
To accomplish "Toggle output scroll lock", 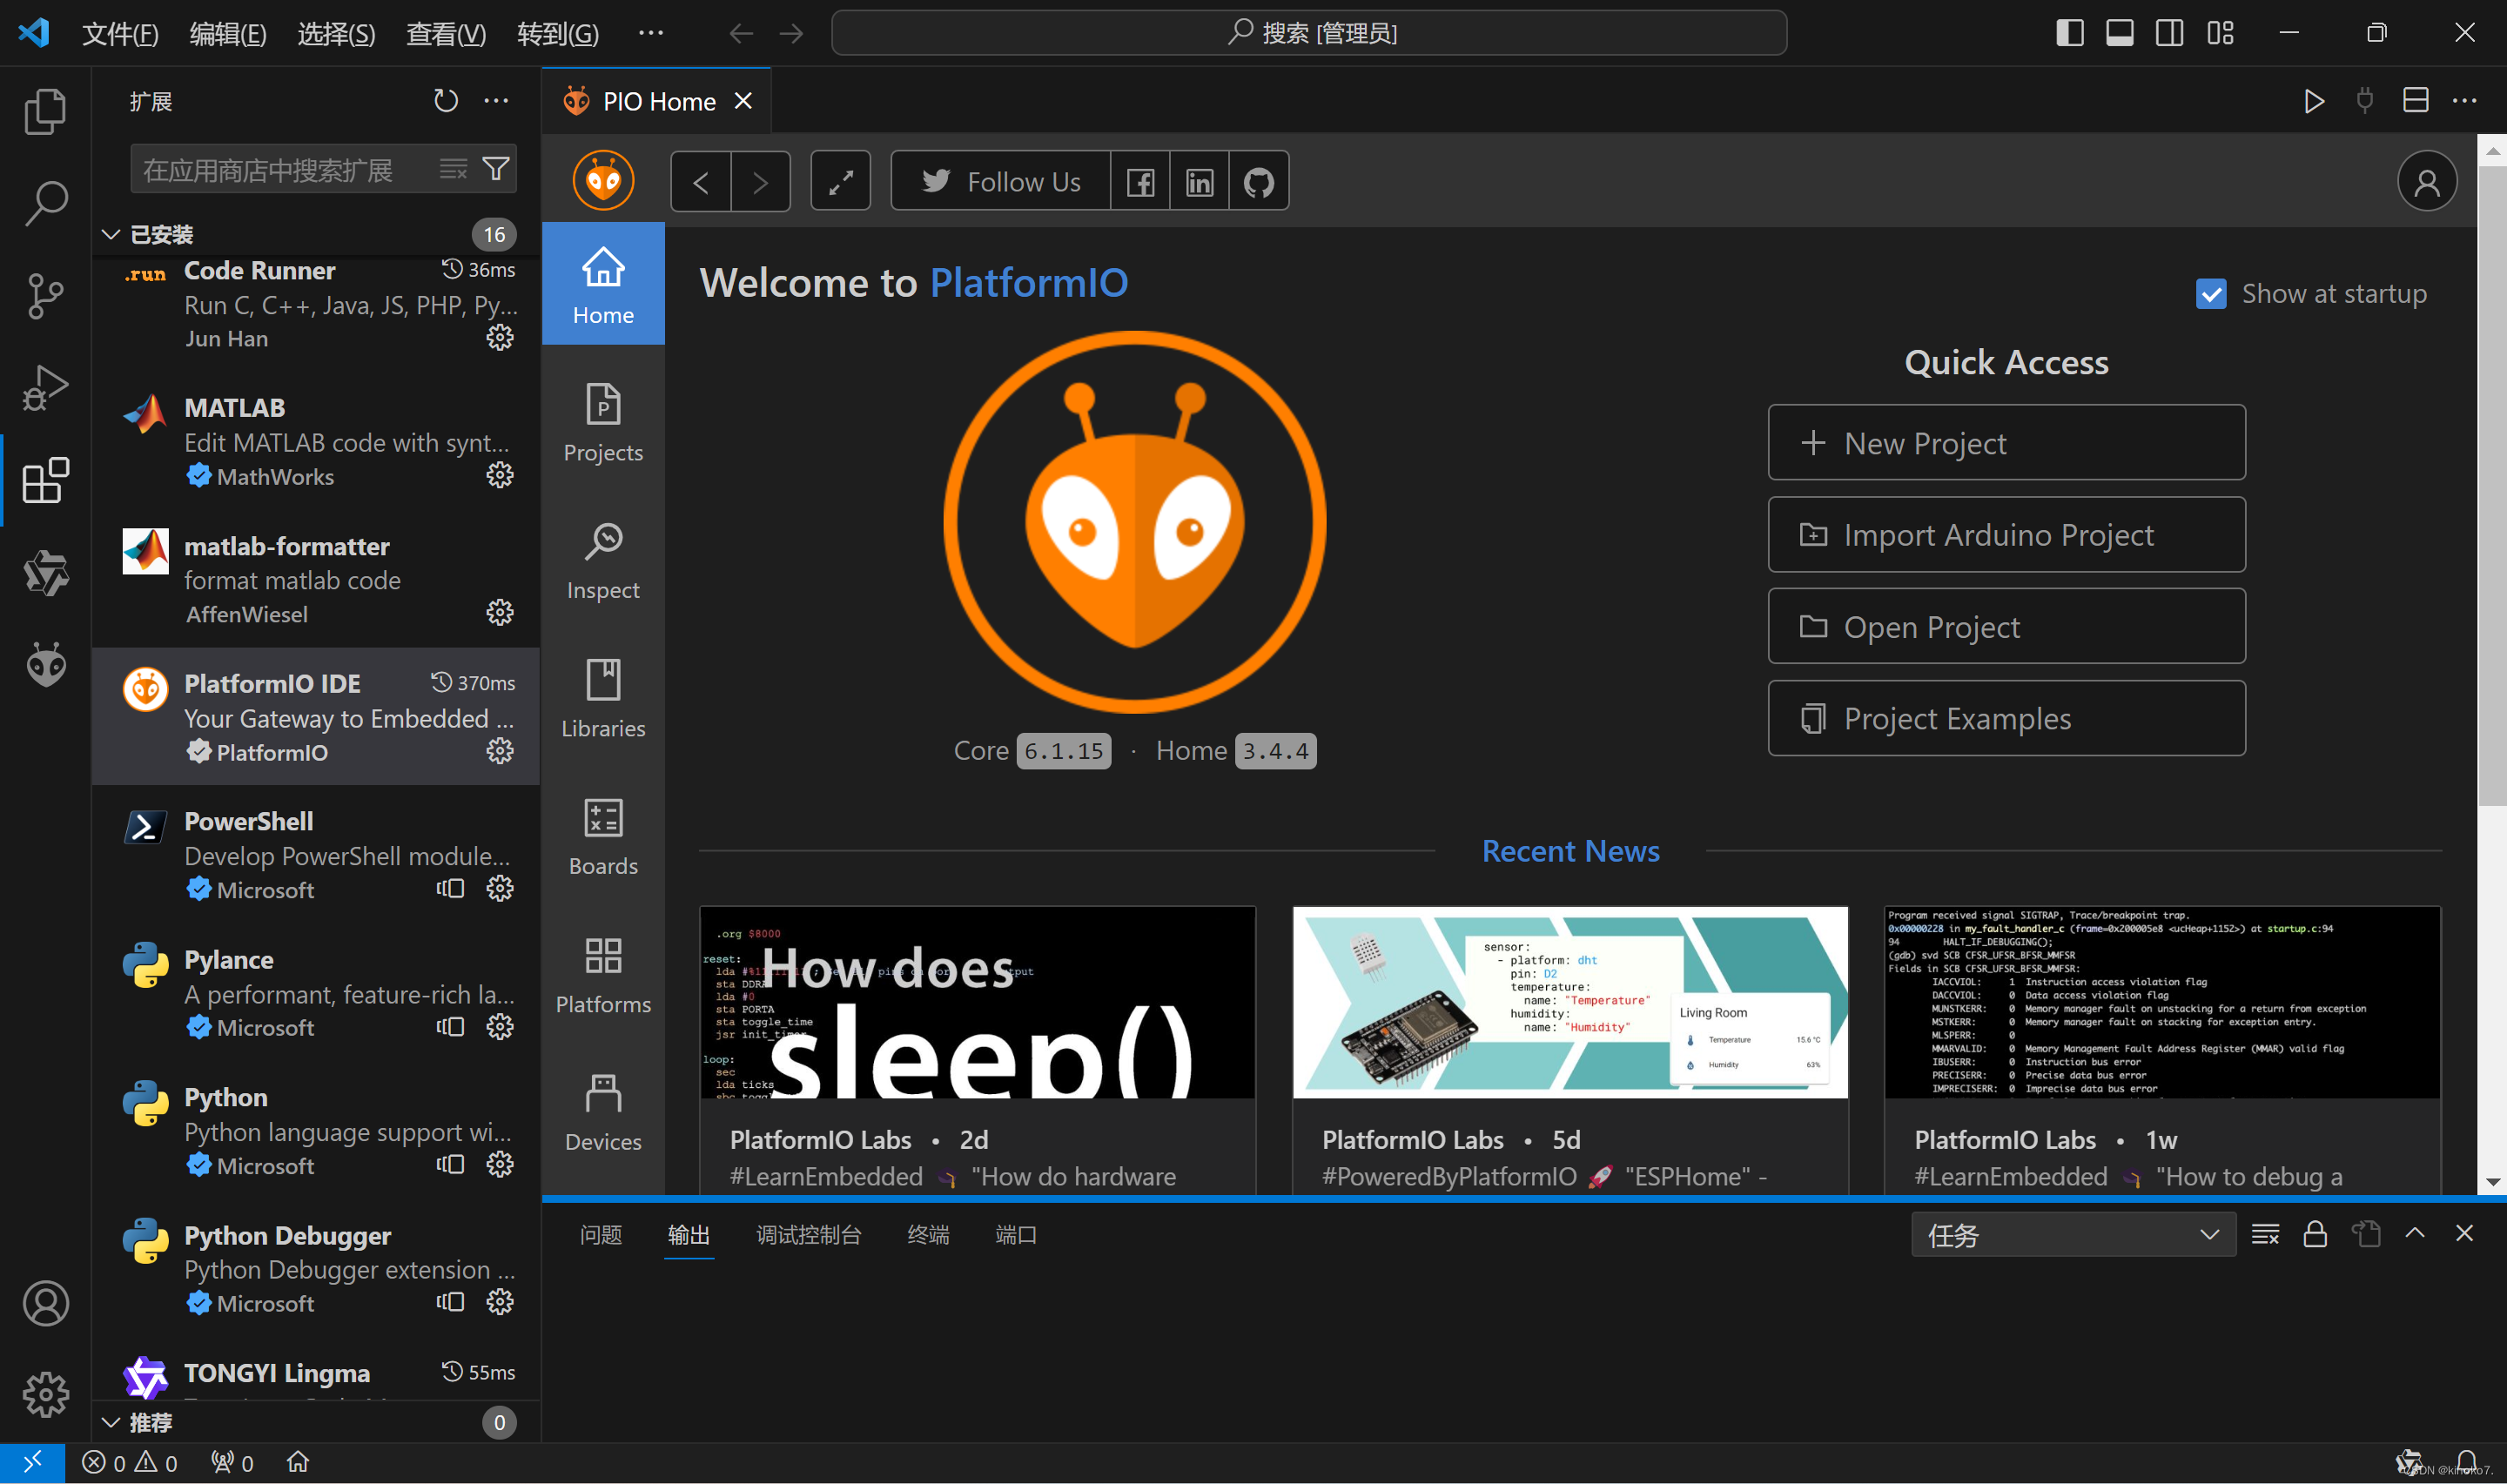I will click(x=2315, y=1234).
